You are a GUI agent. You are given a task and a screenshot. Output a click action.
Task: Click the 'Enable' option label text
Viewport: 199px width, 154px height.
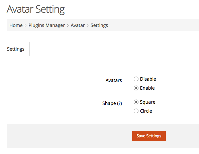pyautogui.click(x=147, y=88)
